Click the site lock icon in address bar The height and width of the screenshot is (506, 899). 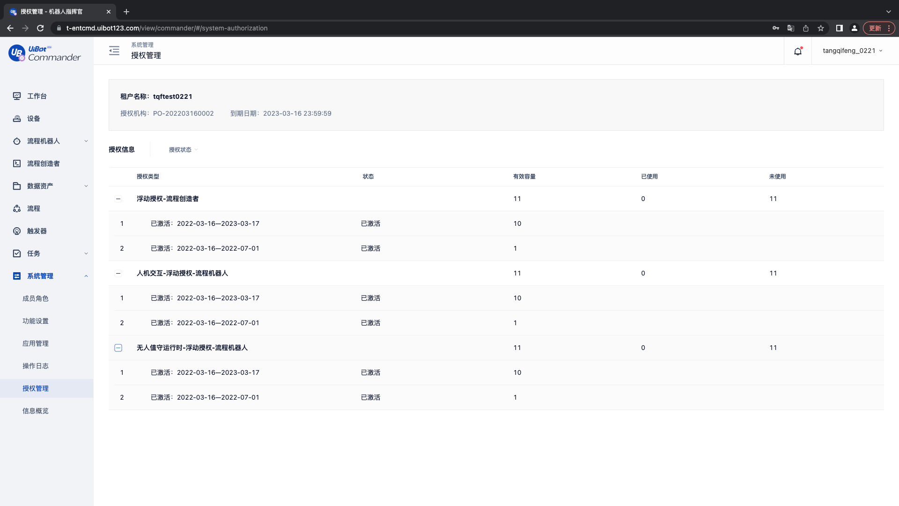point(59,28)
